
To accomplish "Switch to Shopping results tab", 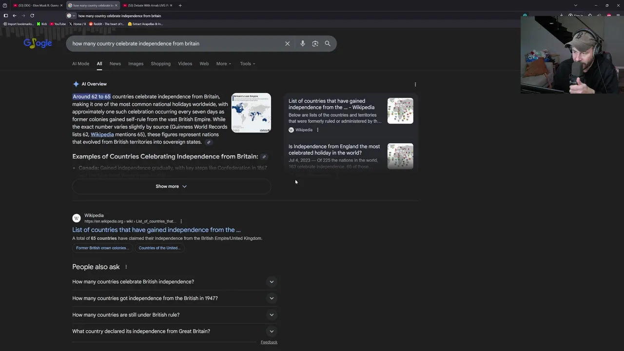I will click(x=160, y=64).
